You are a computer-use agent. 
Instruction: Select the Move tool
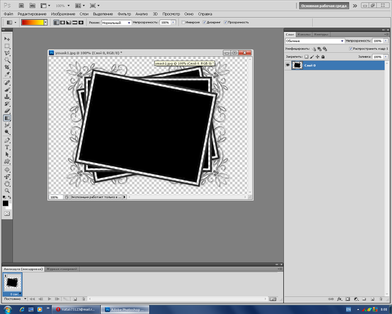[7, 39]
